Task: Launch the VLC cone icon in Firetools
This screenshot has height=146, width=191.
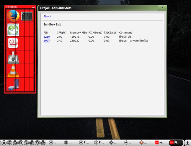Action: pyautogui.click(x=13, y=71)
